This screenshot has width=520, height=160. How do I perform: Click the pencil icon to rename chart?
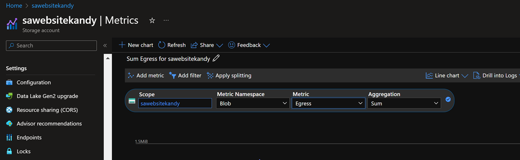click(216, 59)
